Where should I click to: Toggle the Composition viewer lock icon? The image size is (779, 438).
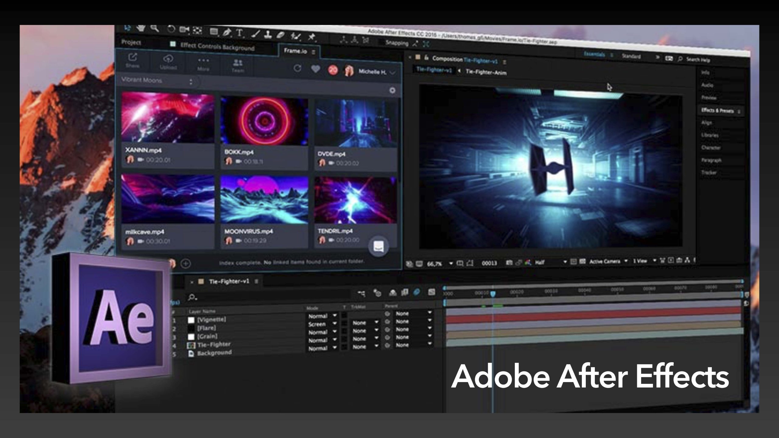click(427, 58)
